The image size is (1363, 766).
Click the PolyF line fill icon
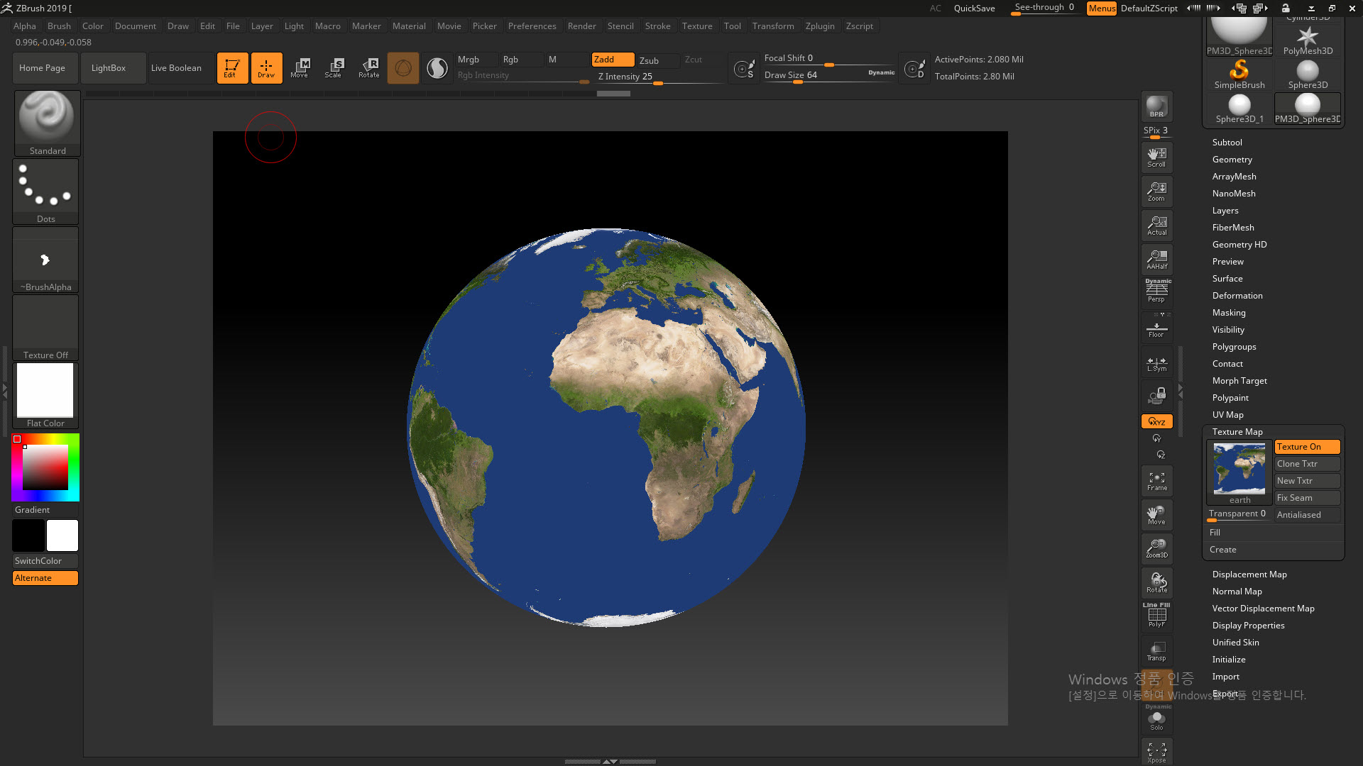coord(1156,616)
